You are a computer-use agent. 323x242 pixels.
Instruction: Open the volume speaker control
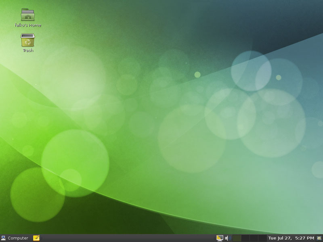click(228, 238)
